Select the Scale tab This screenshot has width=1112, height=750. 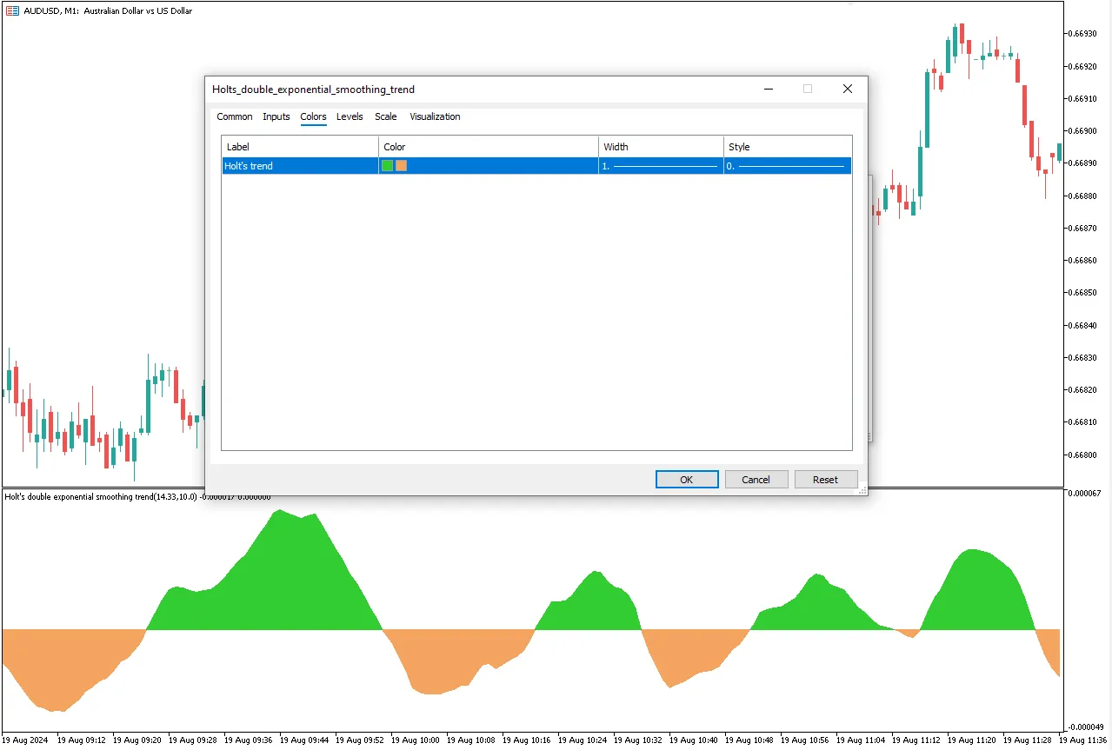386,116
